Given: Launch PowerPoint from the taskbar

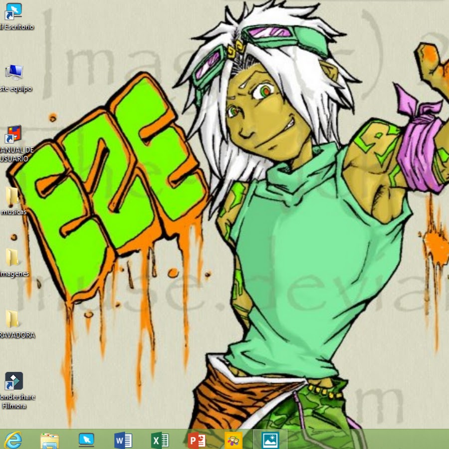Looking at the screenshot, I should (197, 440).
